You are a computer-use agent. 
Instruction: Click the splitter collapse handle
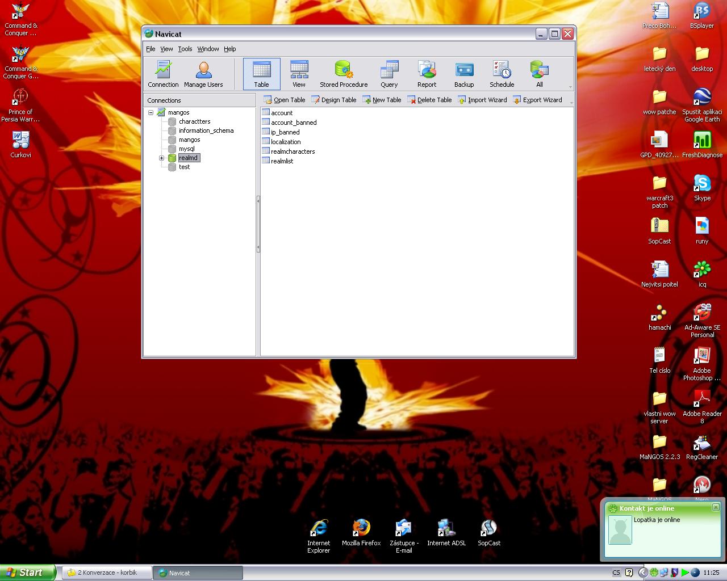pyautogui.click(x=258, y=224)
